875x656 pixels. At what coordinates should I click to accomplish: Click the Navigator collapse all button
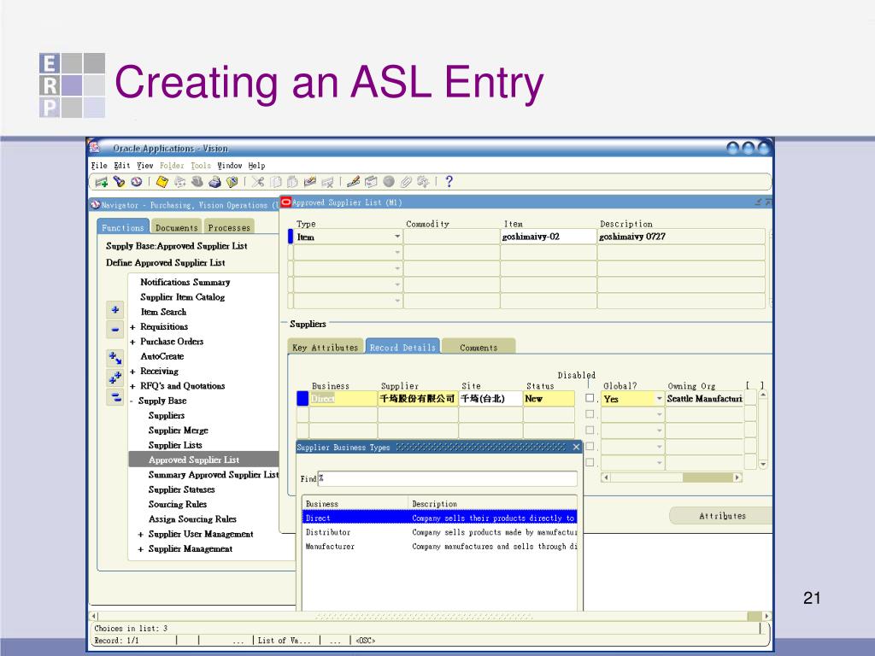pos(115,397)
